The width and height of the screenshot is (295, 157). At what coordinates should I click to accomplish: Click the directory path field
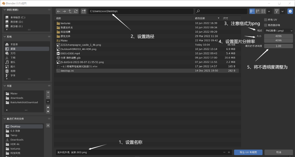click(x=141, y=12)
